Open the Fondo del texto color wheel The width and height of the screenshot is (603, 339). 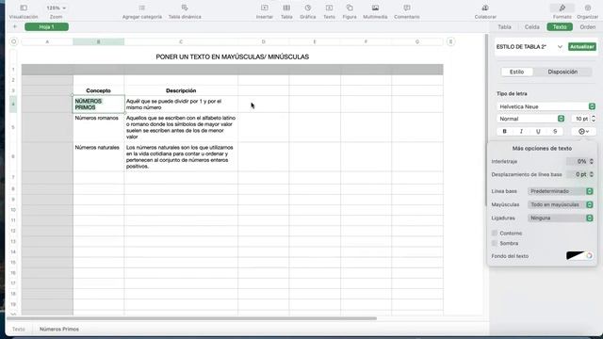[589, 255]
